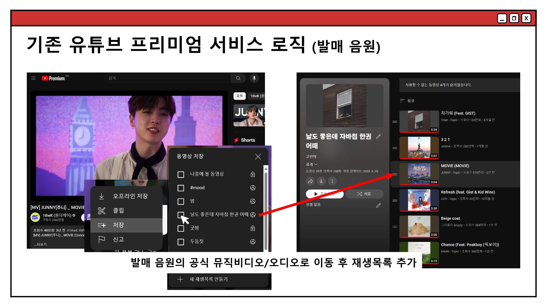This screenshot has height=307, width=547.
Task: Check the '나중에 볼 동영상' checkbox
Action: 181,174
